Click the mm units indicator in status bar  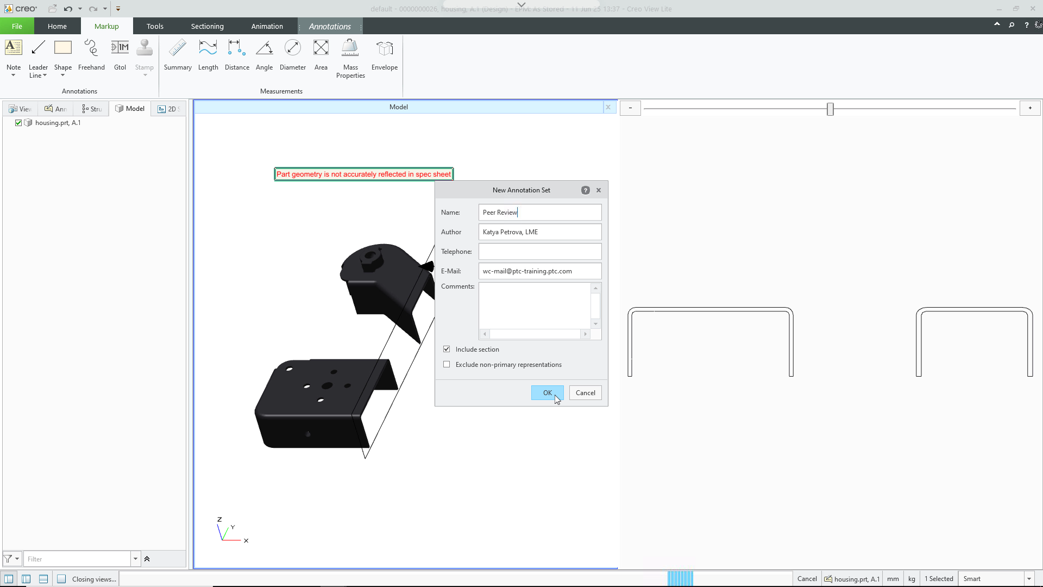click(x=893, y=579)
